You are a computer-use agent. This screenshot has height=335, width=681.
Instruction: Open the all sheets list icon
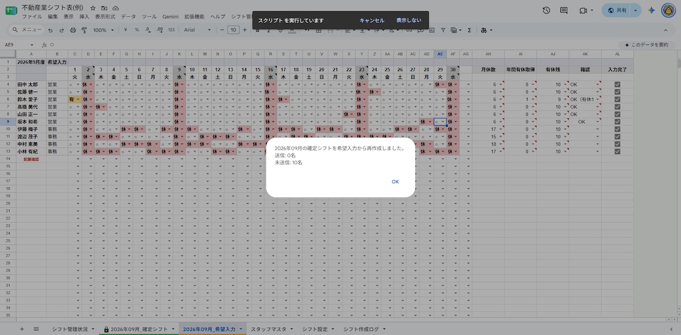(x=36, y=329)
